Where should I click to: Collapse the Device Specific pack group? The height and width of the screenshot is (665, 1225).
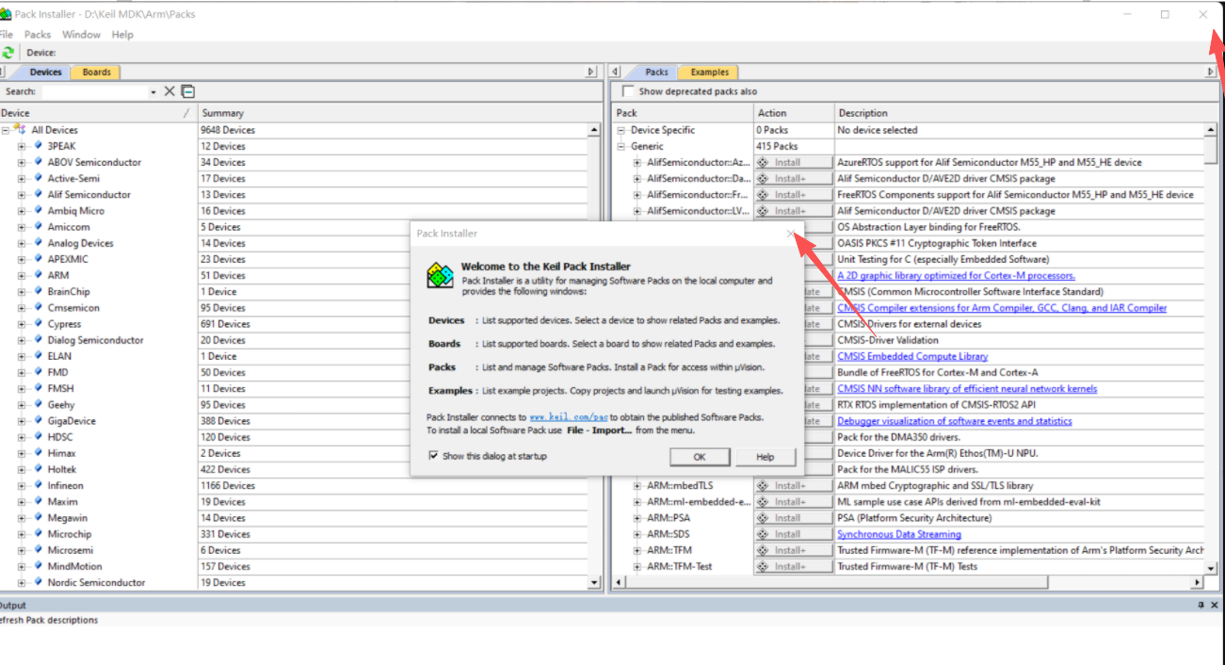point(621,130)
